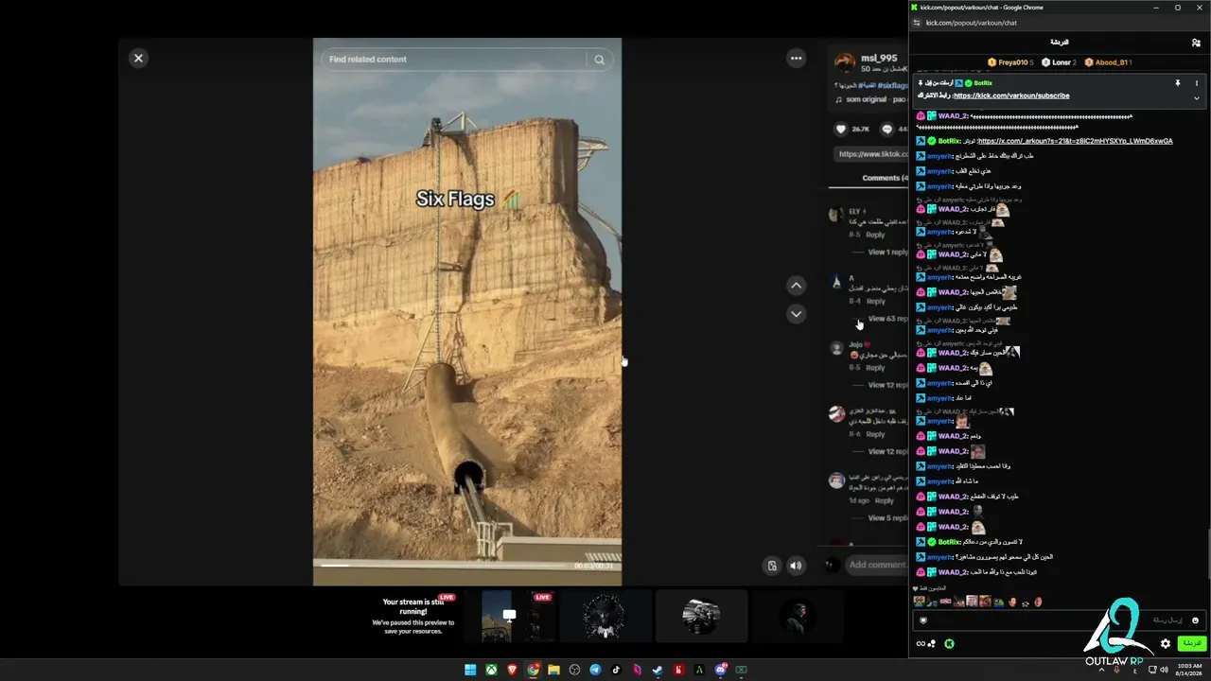Reply to ELY's comment

coord(875,235)
